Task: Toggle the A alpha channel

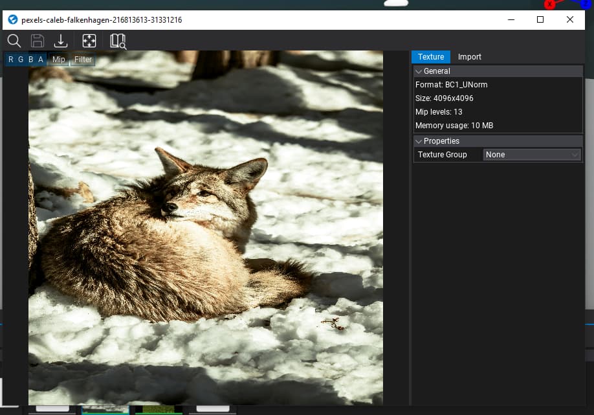Action: 41,60
